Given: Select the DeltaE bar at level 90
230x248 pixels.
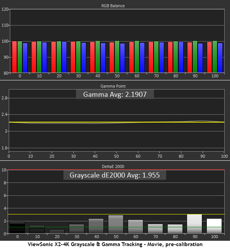Looking at the screenshot, I should [194, 224].
